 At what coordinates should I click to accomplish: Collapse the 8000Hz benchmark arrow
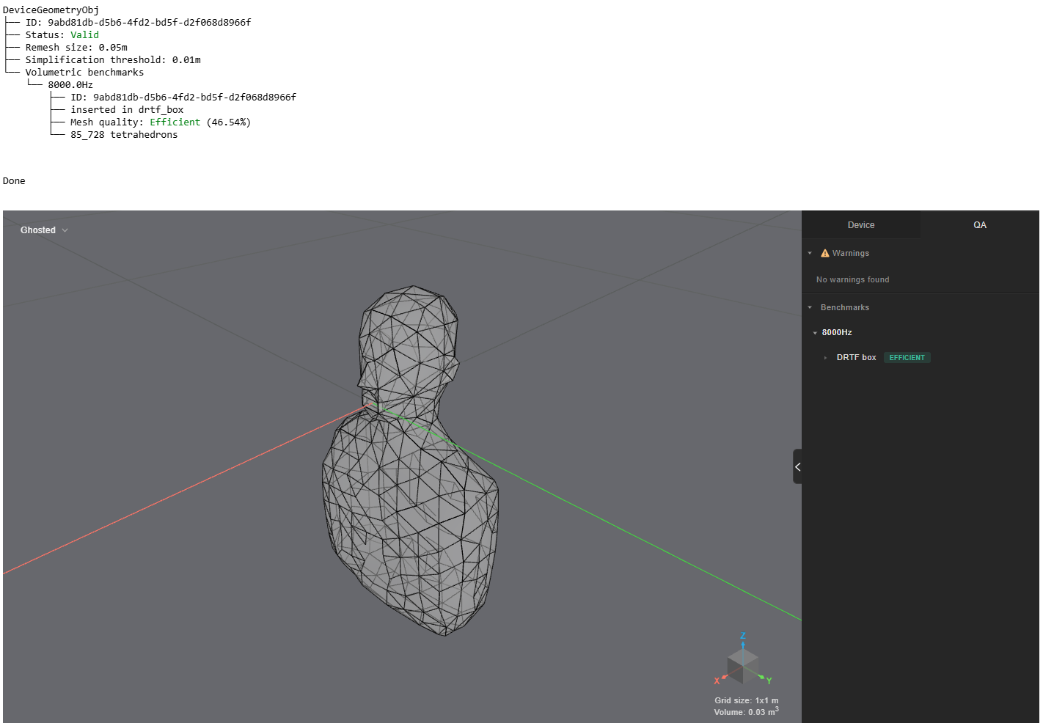point(815,333)
